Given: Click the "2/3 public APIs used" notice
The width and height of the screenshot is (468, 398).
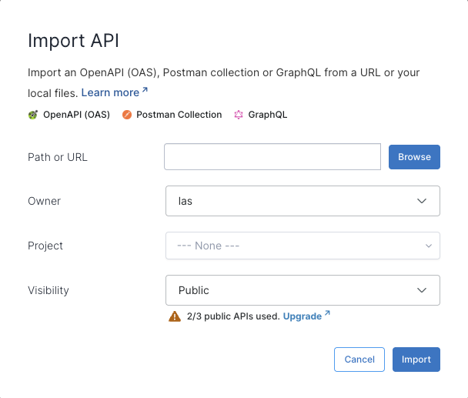Looking at the screenshot, I should click(233, 316).
